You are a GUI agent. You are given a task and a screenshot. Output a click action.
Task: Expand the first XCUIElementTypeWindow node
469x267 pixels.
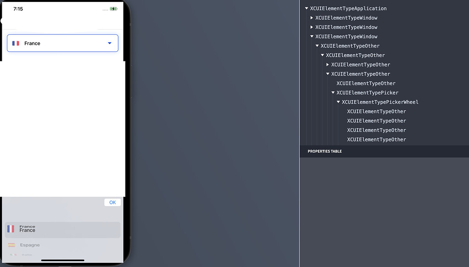click(x=311, y=18)
